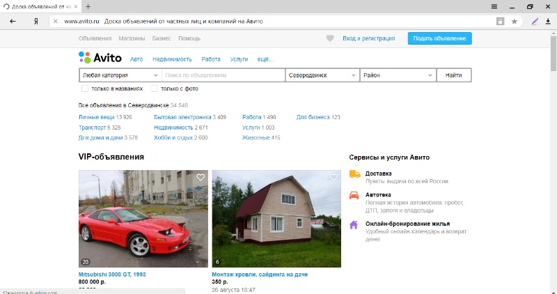557x294 pixels.
Task: Focus the 'Поиск по объявлениям' search field
Action: coord(223,75)
